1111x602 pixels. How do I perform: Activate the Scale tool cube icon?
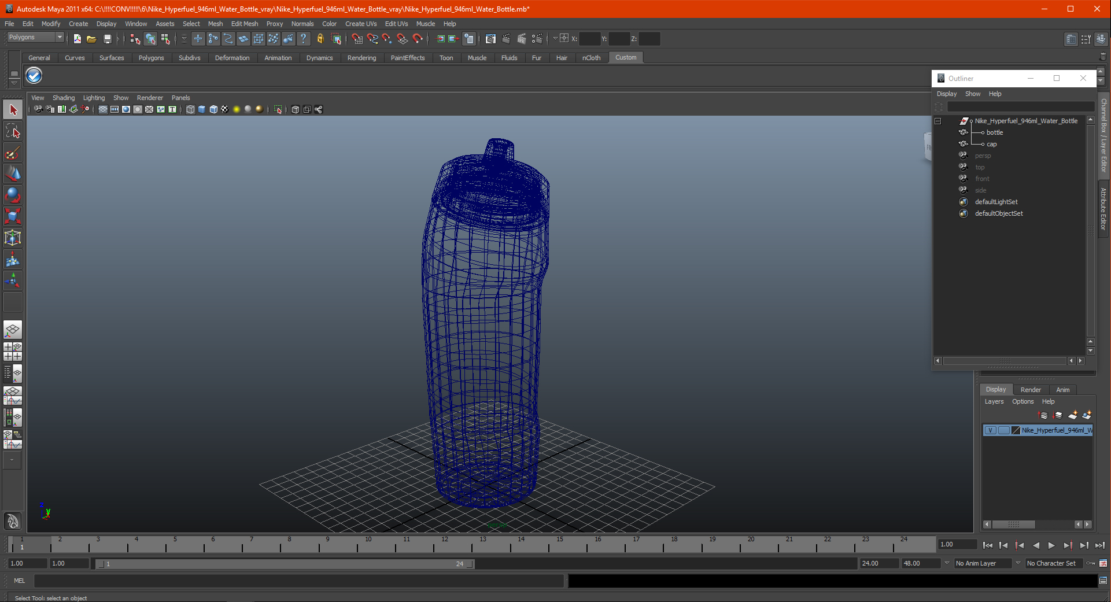(x=13, y=216)
